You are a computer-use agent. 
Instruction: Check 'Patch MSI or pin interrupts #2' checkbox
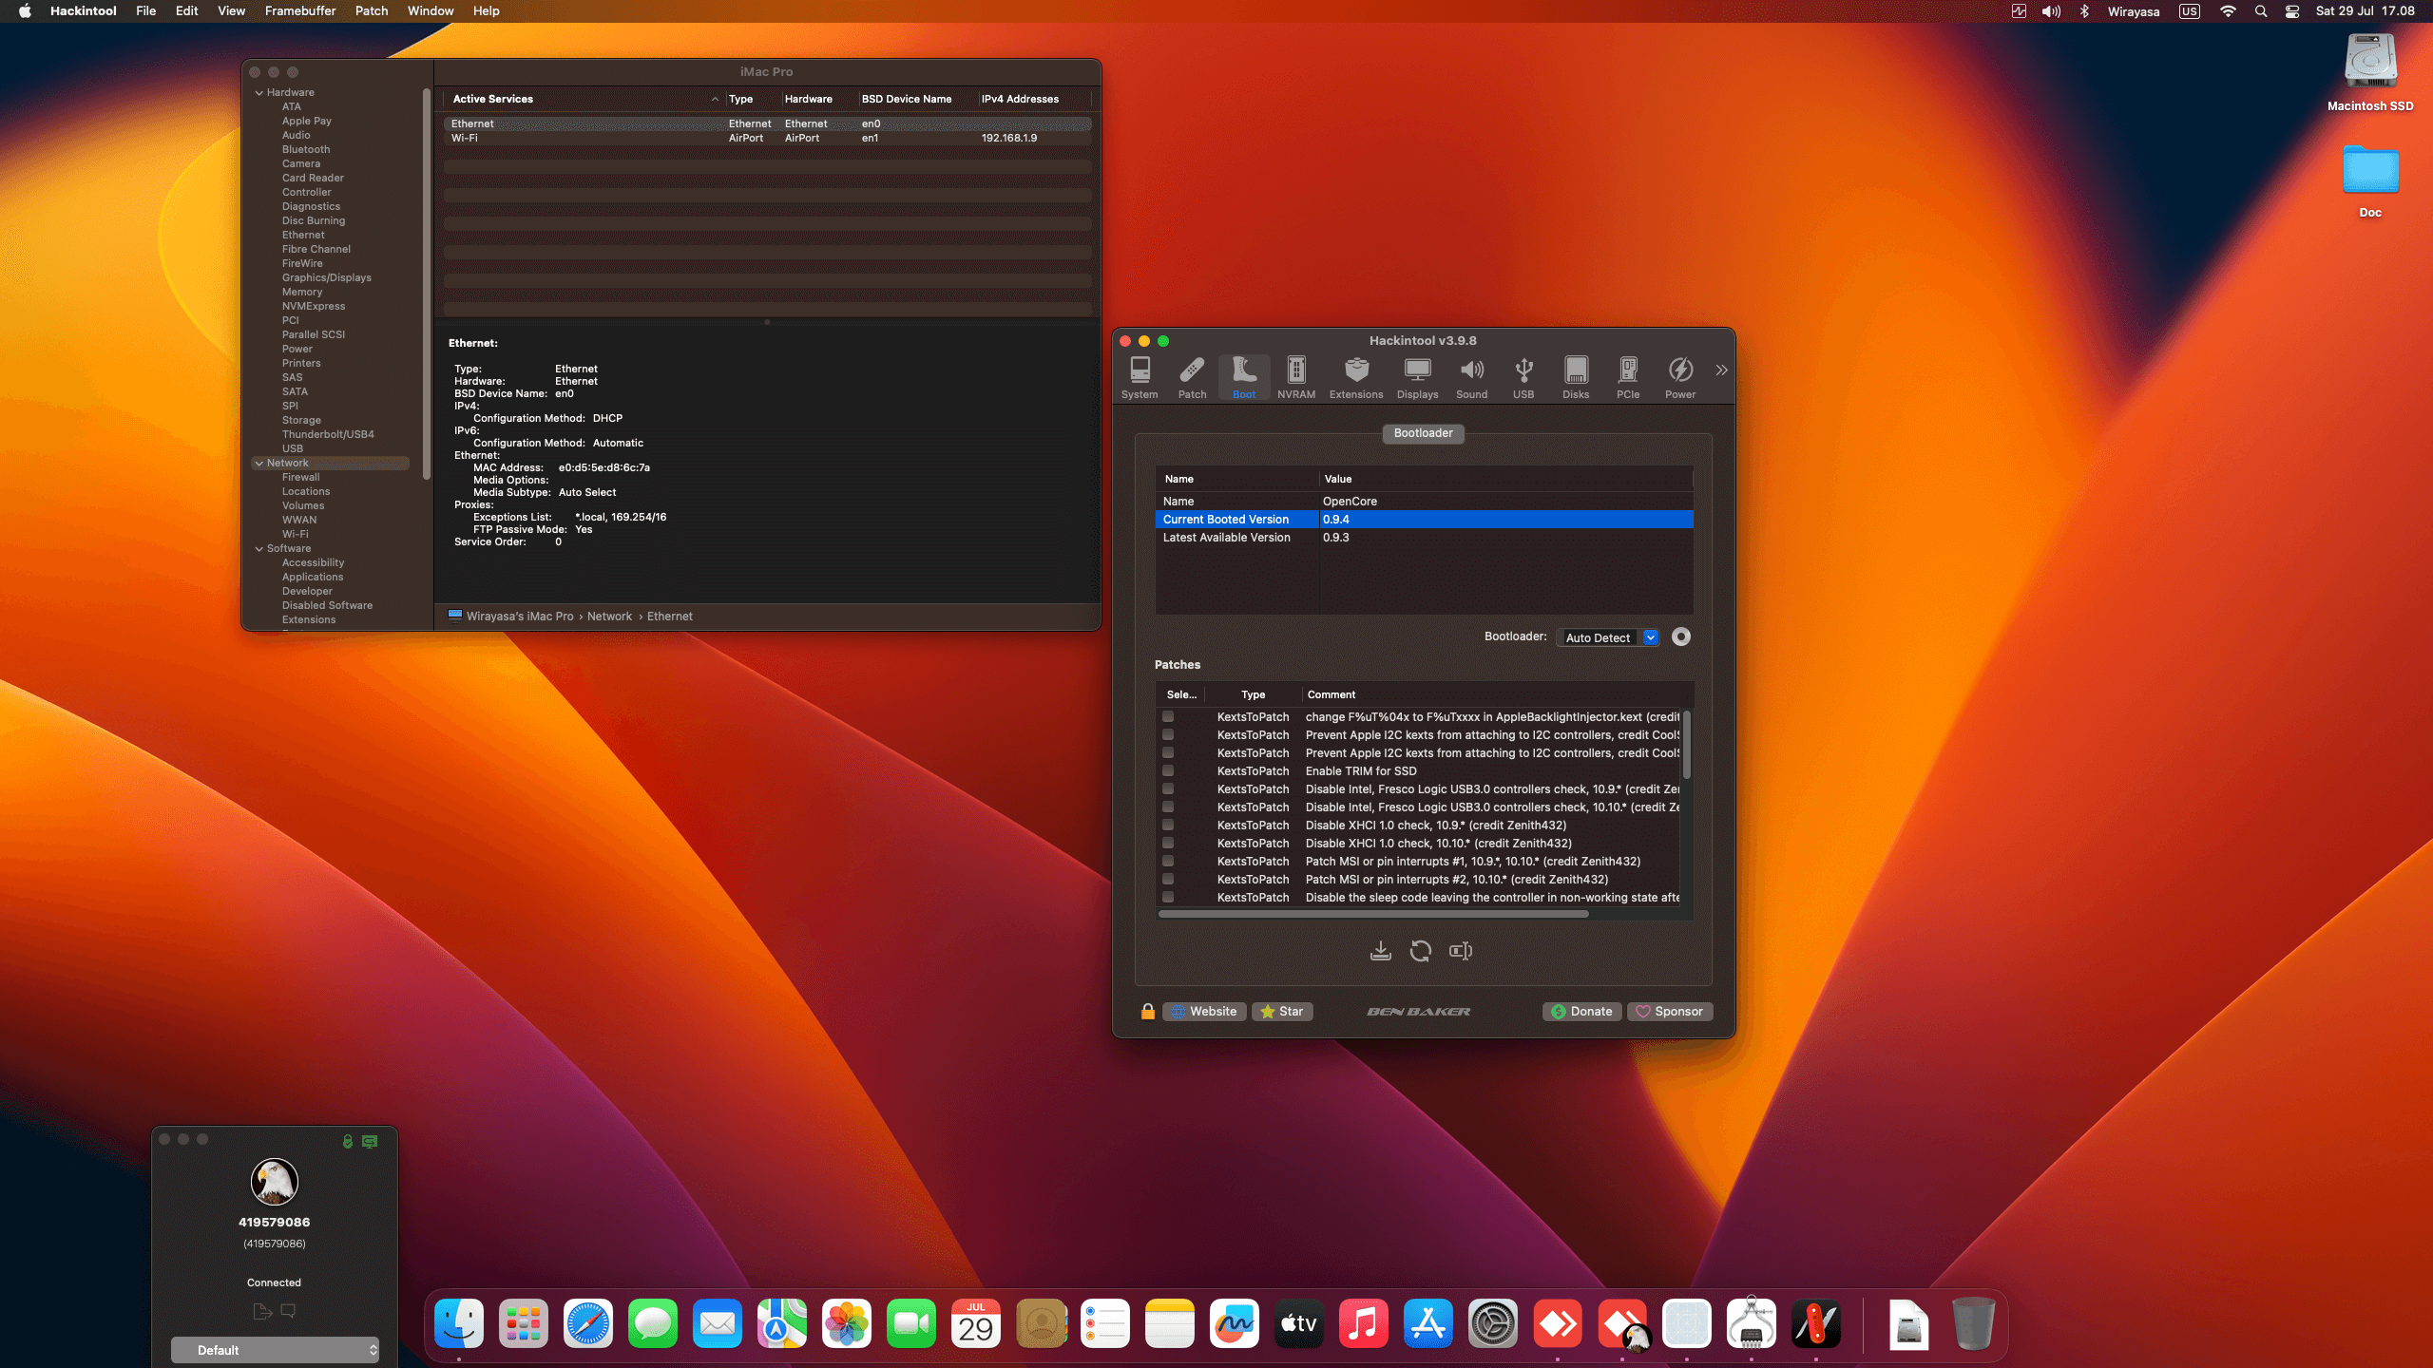(x=1168, y=880)
